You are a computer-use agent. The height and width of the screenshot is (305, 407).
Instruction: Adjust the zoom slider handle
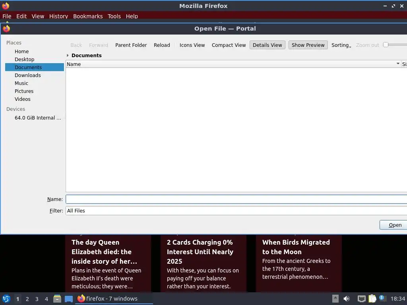pos(386,45)
